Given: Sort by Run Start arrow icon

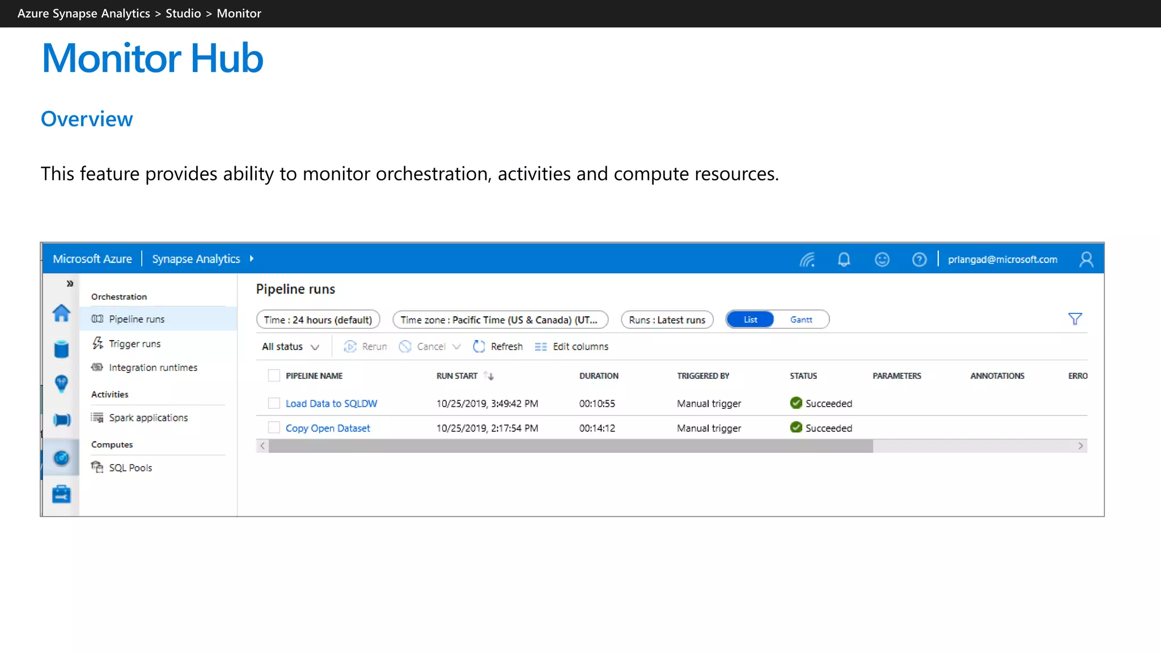Looking at the screenshot, I should pos(489,376).
